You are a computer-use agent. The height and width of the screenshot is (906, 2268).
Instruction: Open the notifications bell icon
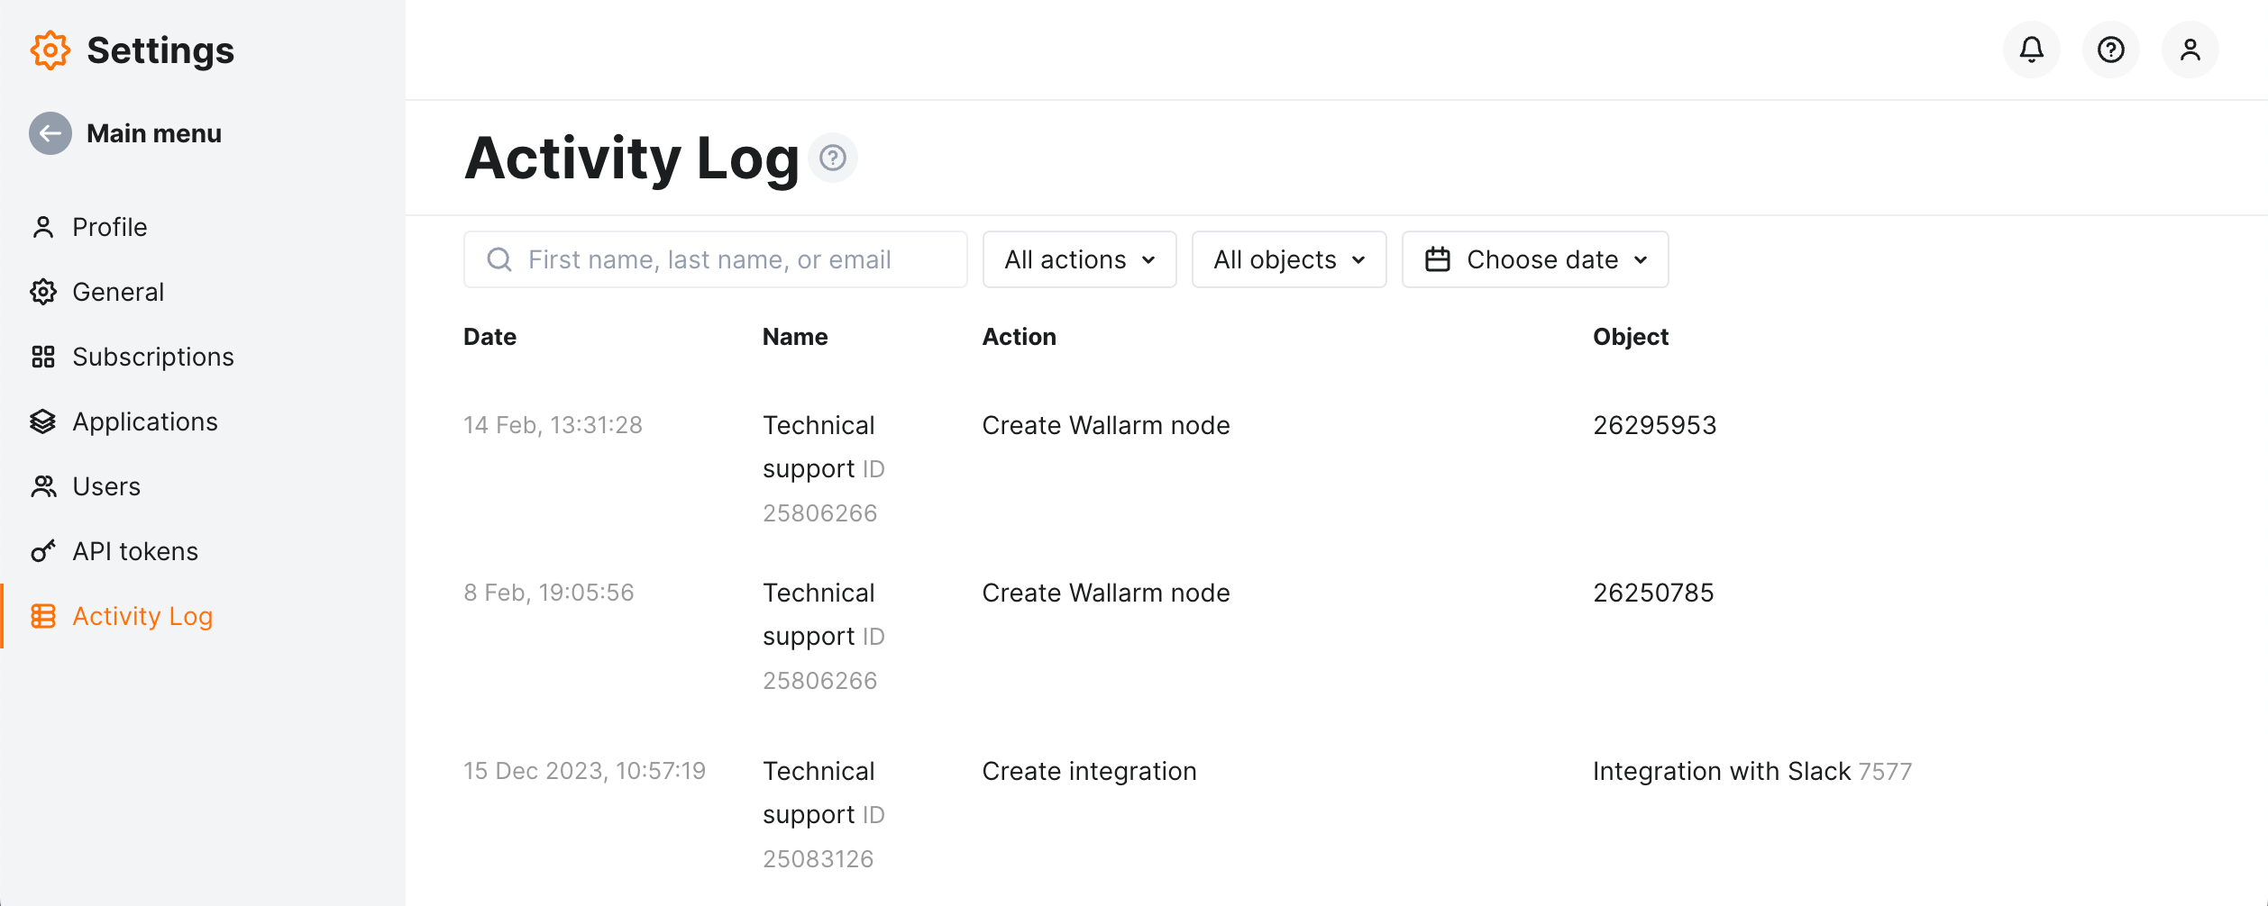point(2031,50)
